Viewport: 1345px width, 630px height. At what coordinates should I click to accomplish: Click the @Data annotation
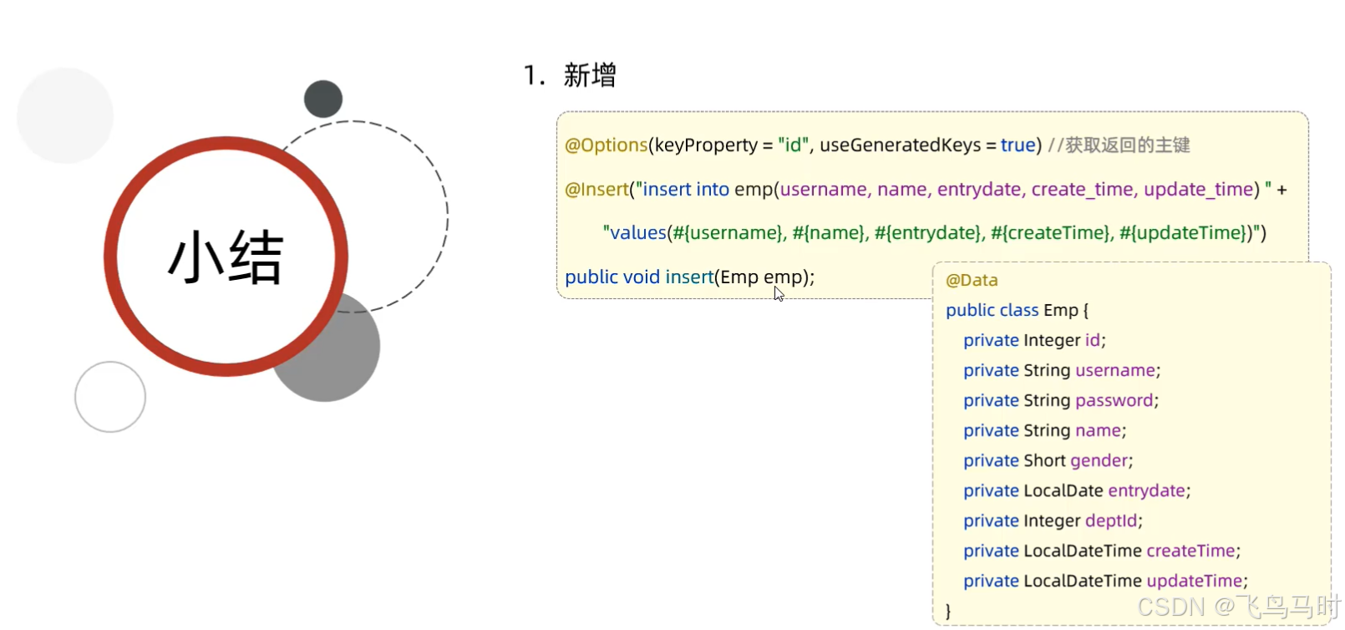click(x=972, y=280)
